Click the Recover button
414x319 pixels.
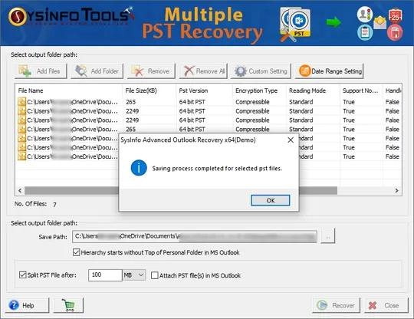[x=336, y=305]
